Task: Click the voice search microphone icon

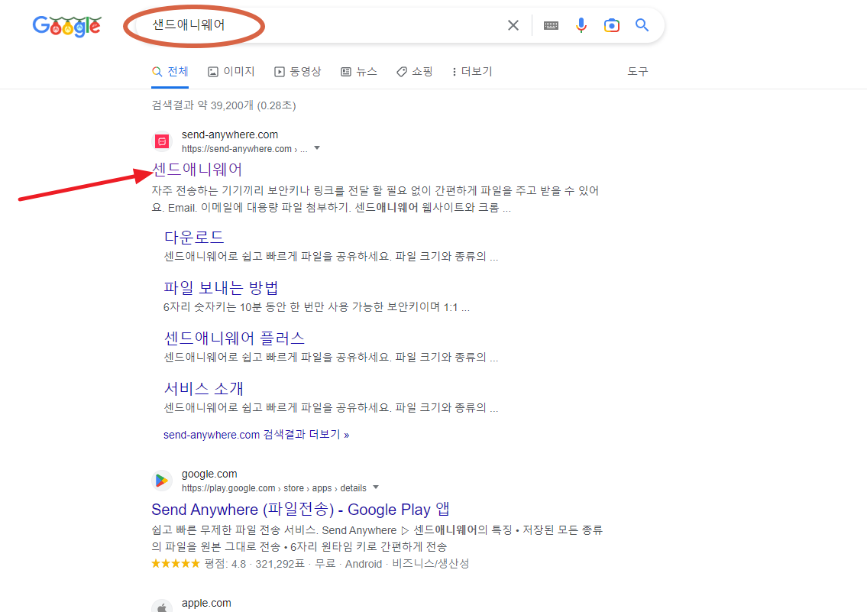Action: click(x=581, y=24)
